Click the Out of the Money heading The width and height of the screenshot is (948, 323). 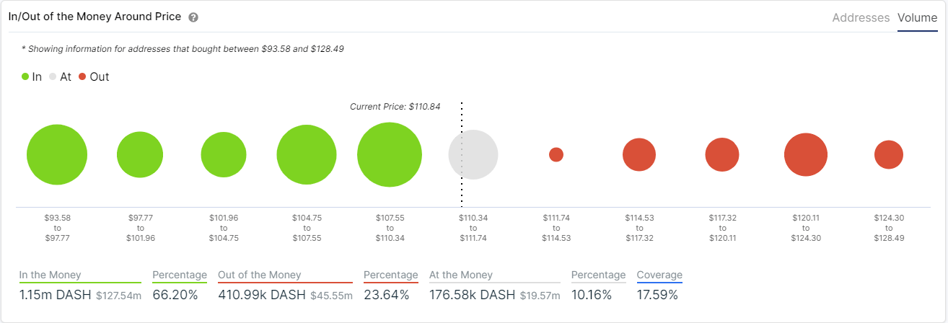[x=260, y=275]
